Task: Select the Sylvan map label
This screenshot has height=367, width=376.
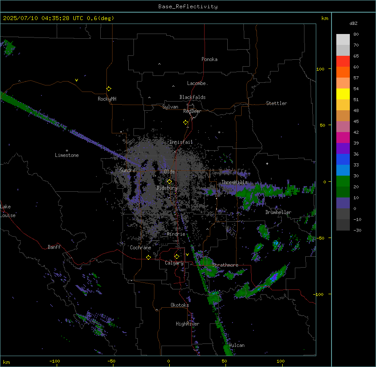Action: click(x=170, y=107)
